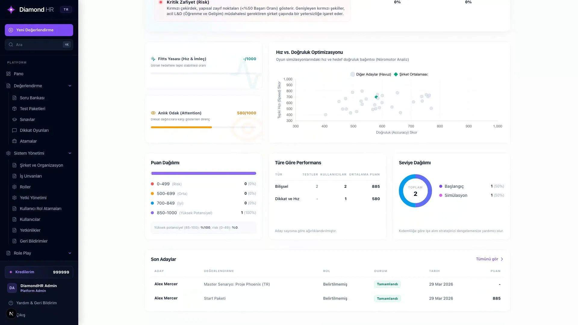Viewport: 578px width, 325px height.
Task: Click the DA user avatar
Action: [x=12, y=288]
